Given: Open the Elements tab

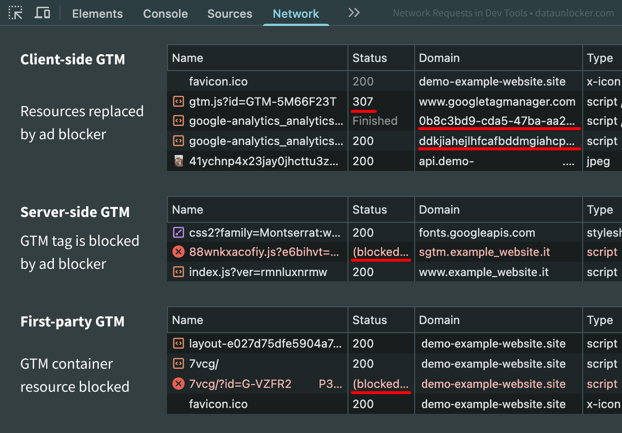Looking at the screenshot, I should tap(97, 14).
